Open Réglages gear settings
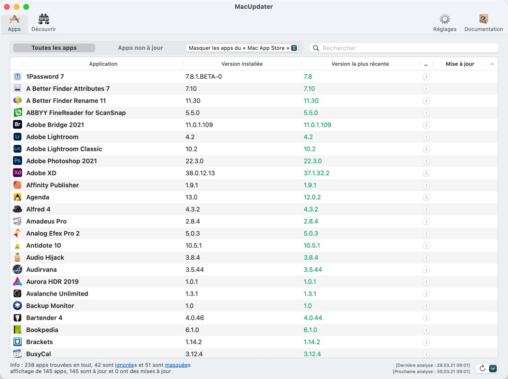The image size is (508, 379). pos(444,23)
